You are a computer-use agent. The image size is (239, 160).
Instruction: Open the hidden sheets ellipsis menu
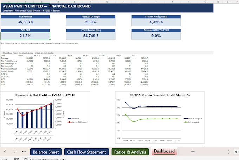click(x=24, y=152)
